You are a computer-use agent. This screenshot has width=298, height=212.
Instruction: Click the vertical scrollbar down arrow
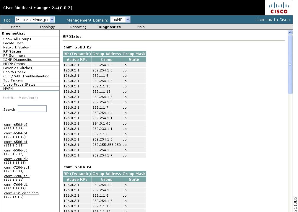(x=290, y=210)
